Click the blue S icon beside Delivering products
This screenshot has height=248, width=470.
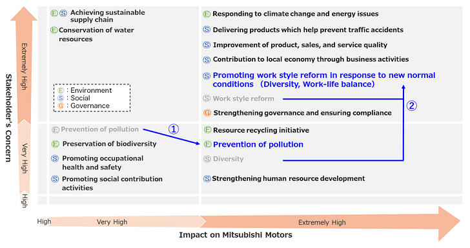pos(207,30)
